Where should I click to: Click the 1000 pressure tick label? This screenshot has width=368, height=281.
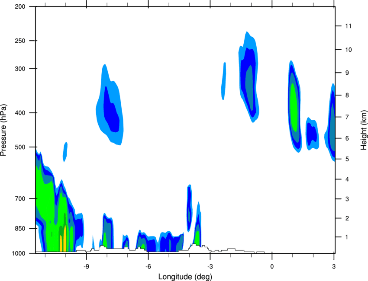click(18, 253)
